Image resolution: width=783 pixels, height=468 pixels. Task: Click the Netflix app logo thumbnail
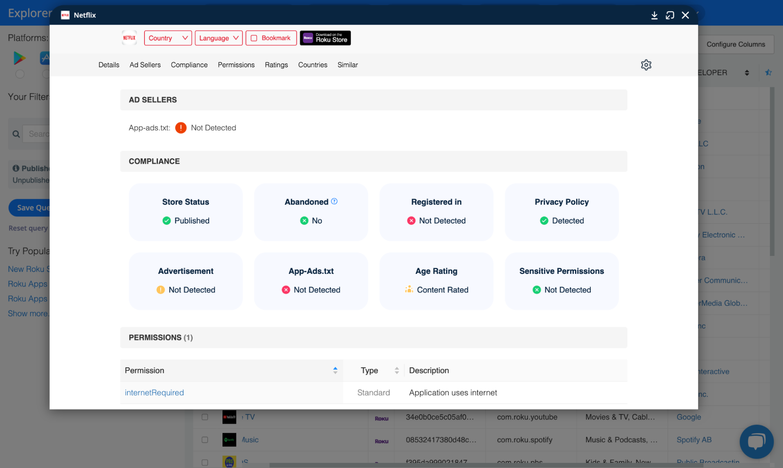coord(129,38)
